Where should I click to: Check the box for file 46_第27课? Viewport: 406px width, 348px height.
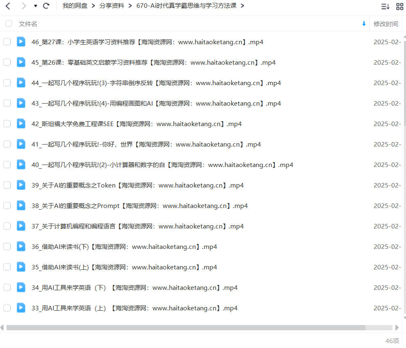point(7,42)
